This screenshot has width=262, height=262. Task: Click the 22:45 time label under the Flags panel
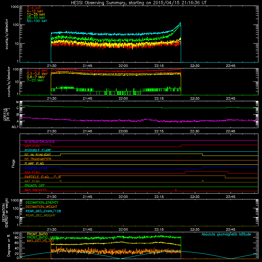click(x=231, y=197)
